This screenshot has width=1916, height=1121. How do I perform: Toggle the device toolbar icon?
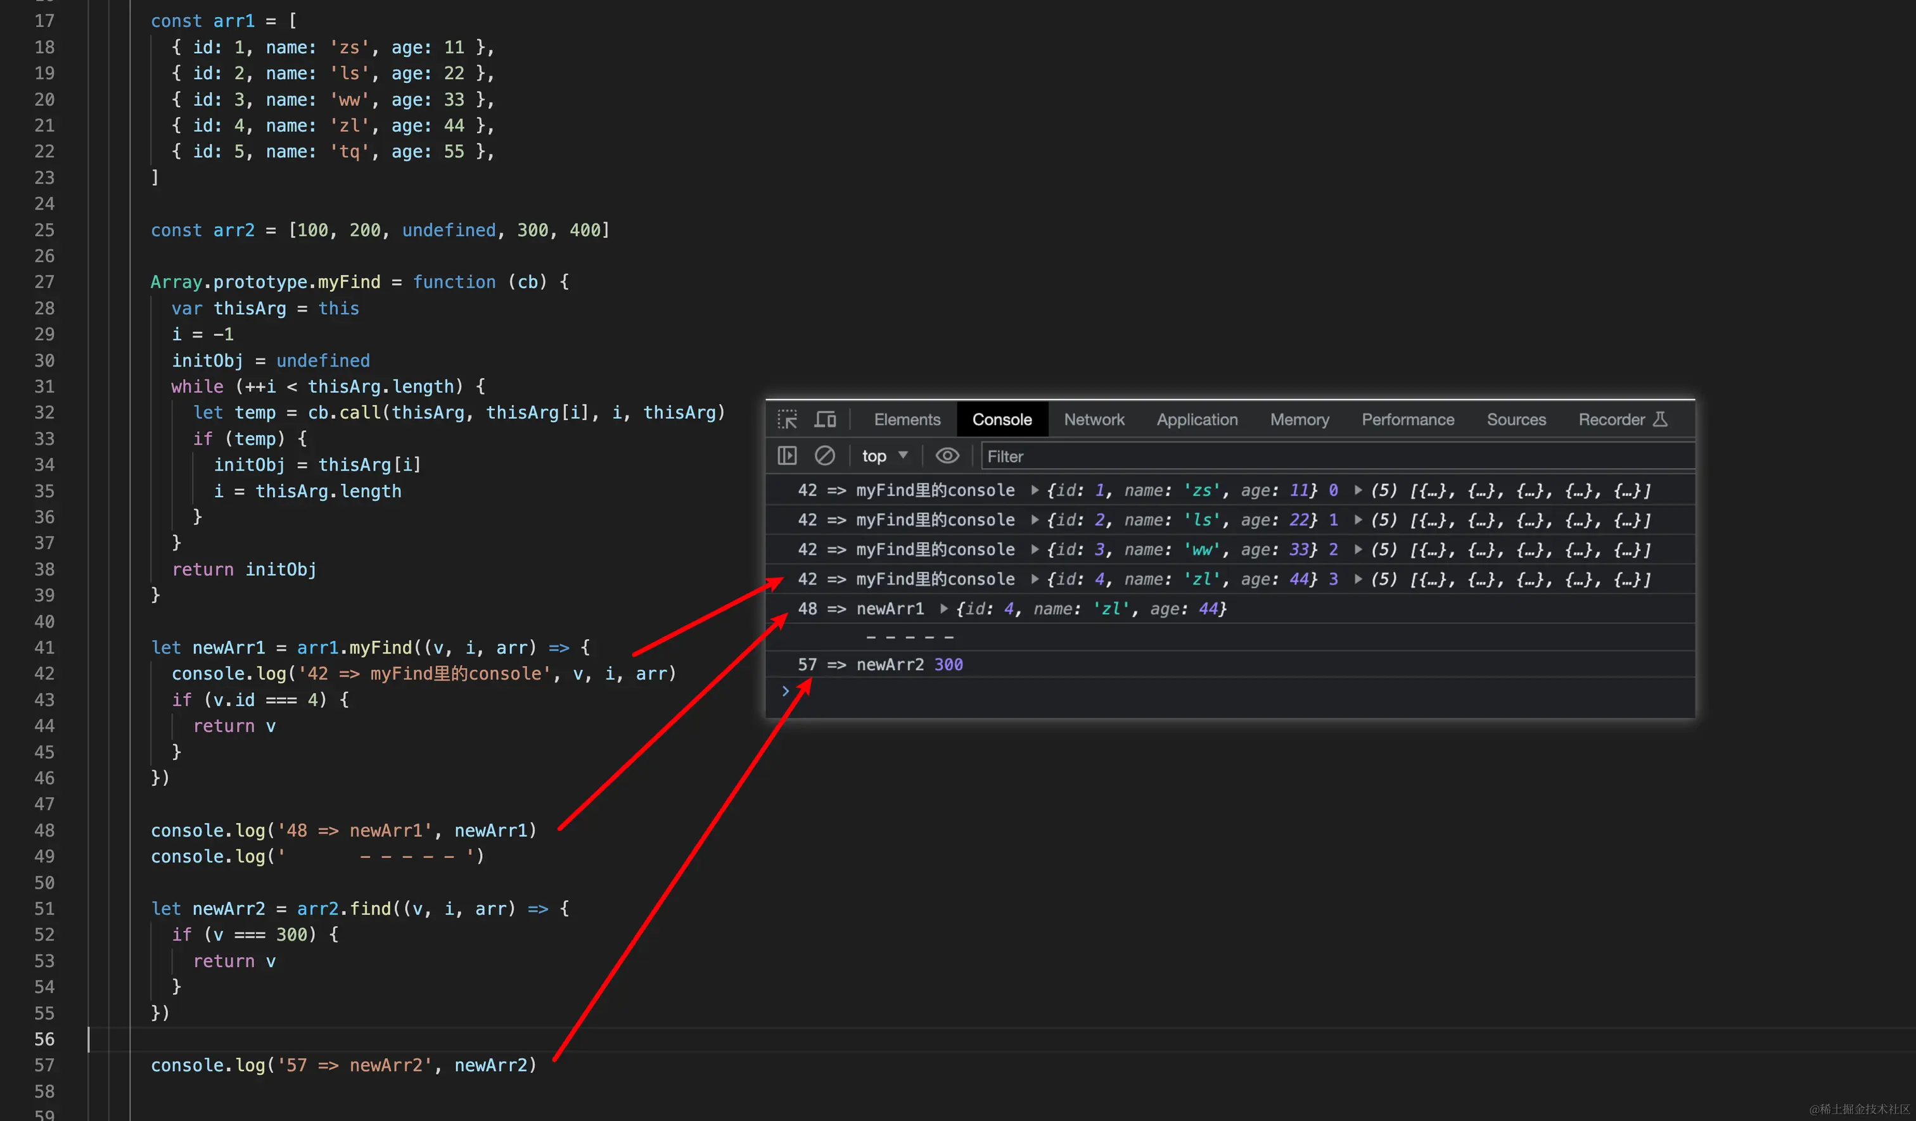(825, 419)
